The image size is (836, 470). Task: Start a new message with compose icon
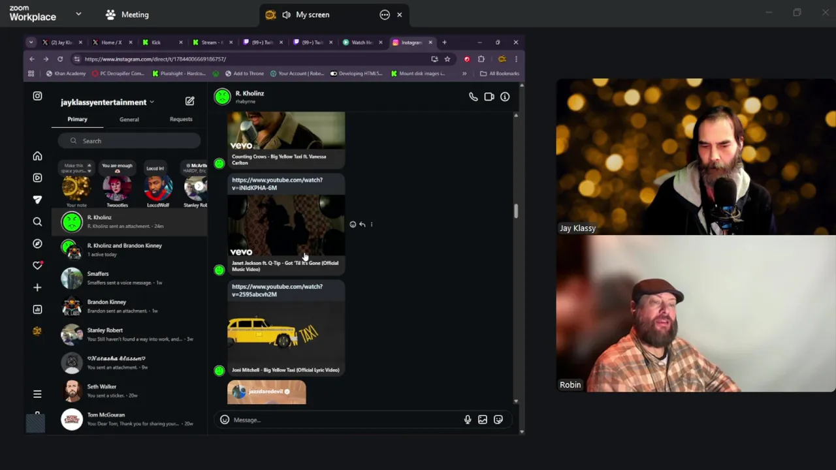(189, 101)
